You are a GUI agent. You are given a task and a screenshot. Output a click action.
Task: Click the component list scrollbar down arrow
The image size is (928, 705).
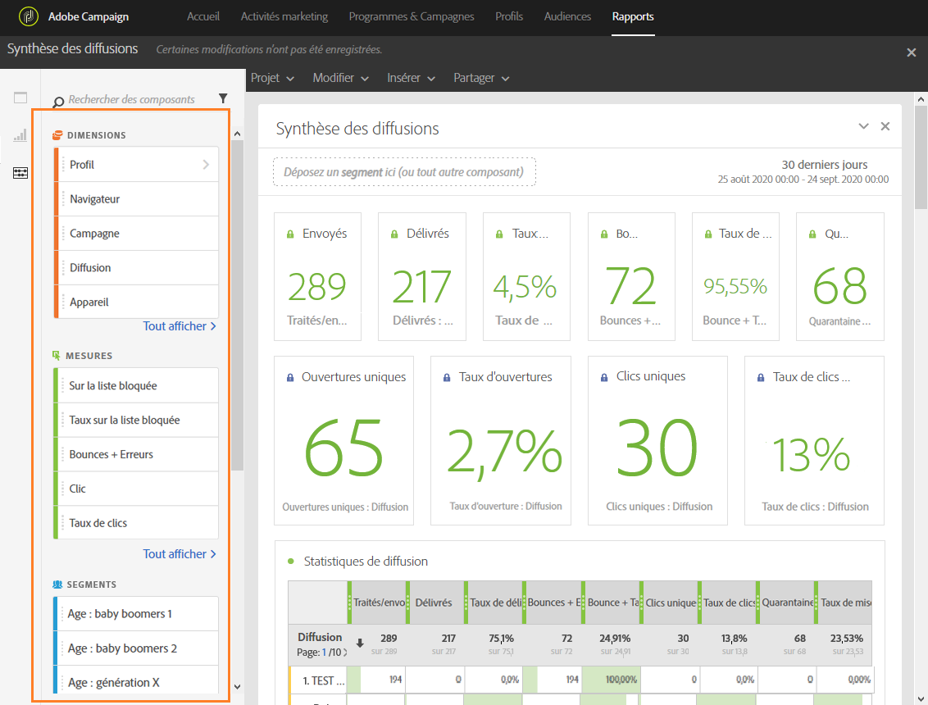pos(238,687)
